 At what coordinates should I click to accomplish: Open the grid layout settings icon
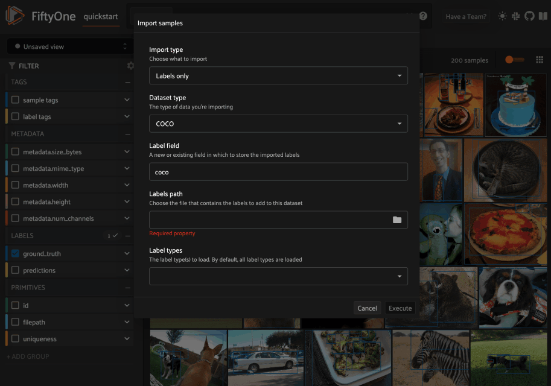click(x=540, y=60)
